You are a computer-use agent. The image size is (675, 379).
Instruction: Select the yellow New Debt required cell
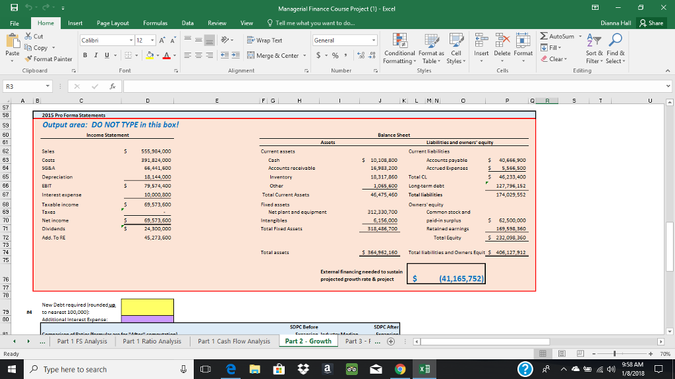pos(148,307)
